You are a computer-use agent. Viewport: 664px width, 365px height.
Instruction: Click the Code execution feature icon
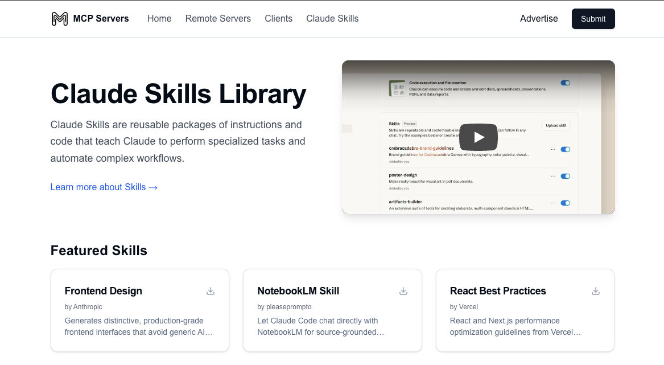(397, 88)
